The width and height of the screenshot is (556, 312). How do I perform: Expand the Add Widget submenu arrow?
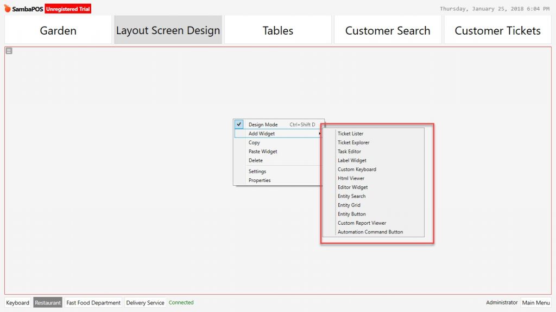pos(319,133)
